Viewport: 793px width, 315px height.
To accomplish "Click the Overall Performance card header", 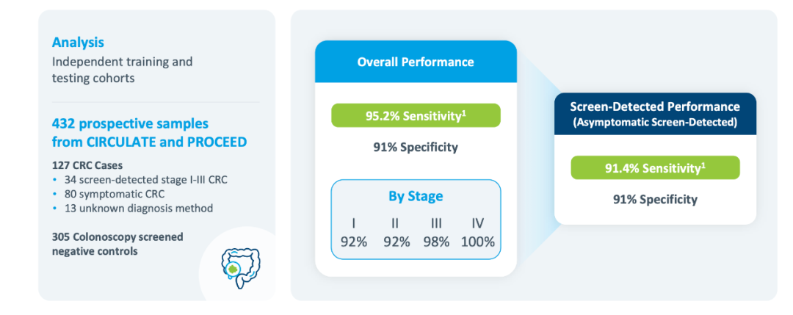I will coord(416,62).
